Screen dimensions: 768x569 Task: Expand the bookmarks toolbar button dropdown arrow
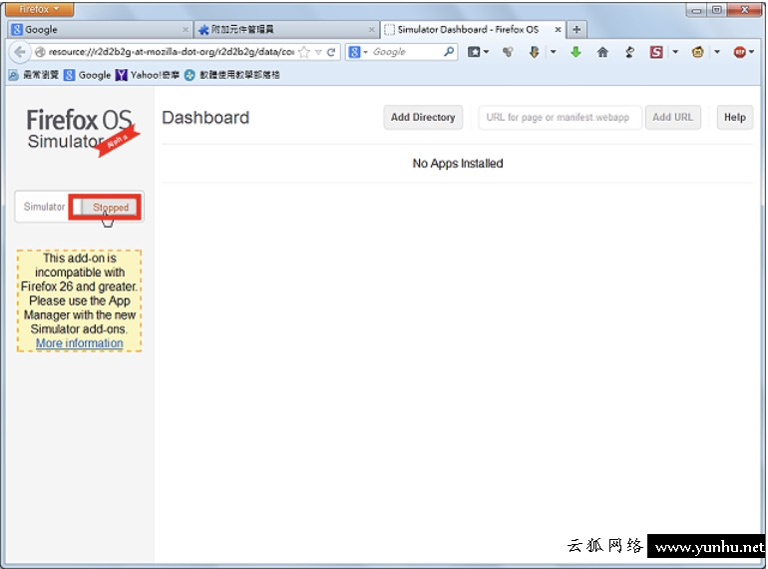pyautogui.click(x=487, y=52)
